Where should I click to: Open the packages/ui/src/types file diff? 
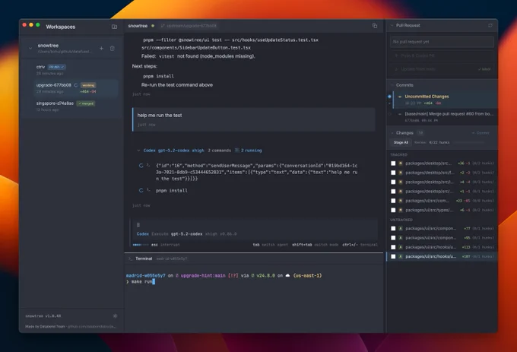click(x=430, y=210)
